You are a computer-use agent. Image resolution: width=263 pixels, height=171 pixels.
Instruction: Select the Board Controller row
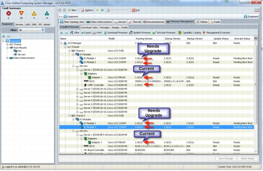157,150
